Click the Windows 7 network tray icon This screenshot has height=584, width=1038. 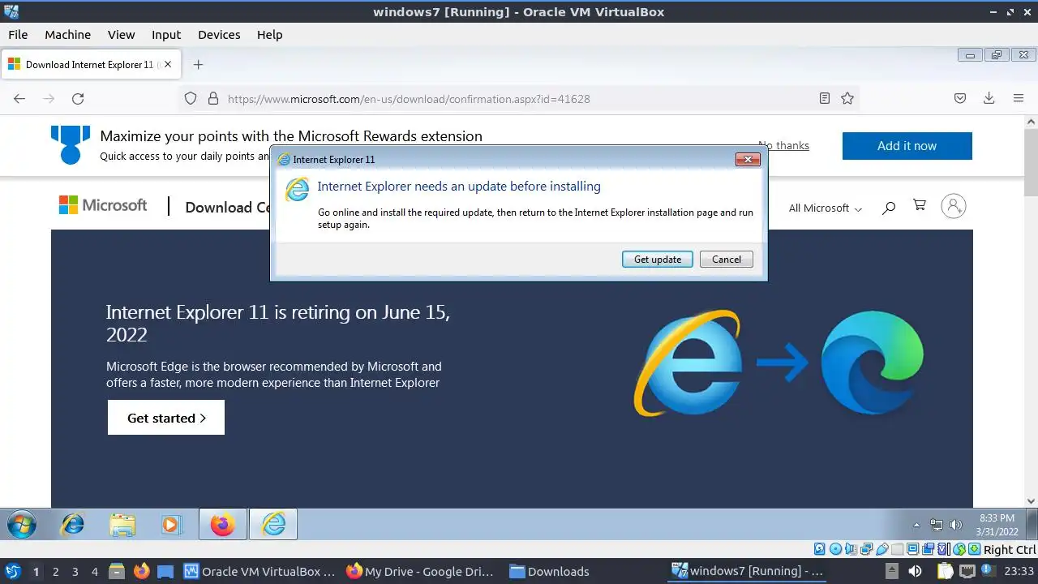[x=937, y=525]
